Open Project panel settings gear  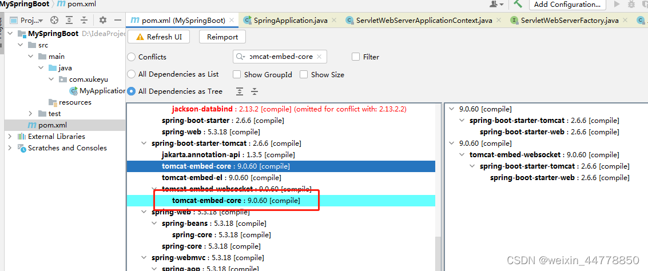coord(103,20)
